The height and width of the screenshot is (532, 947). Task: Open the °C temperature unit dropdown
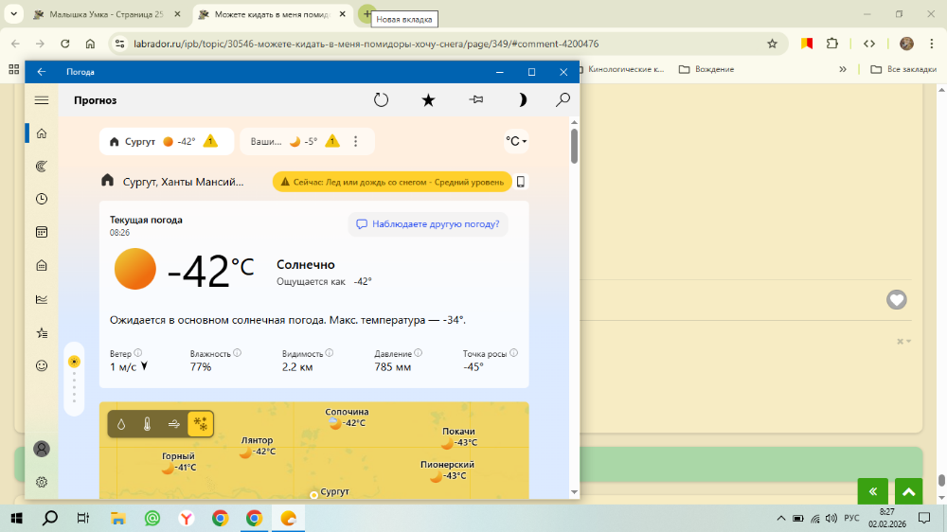[515, 141]
